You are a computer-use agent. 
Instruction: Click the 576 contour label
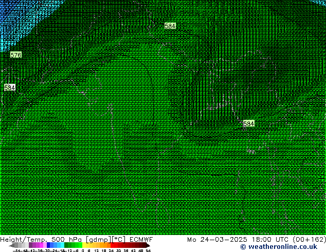[x=16, y=55]
